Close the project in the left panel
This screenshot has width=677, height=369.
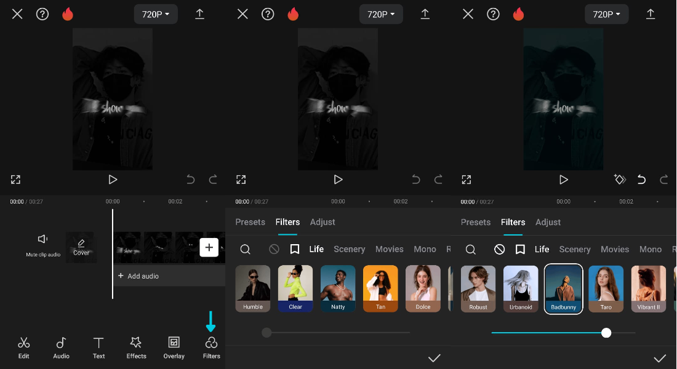coord(17,14)
